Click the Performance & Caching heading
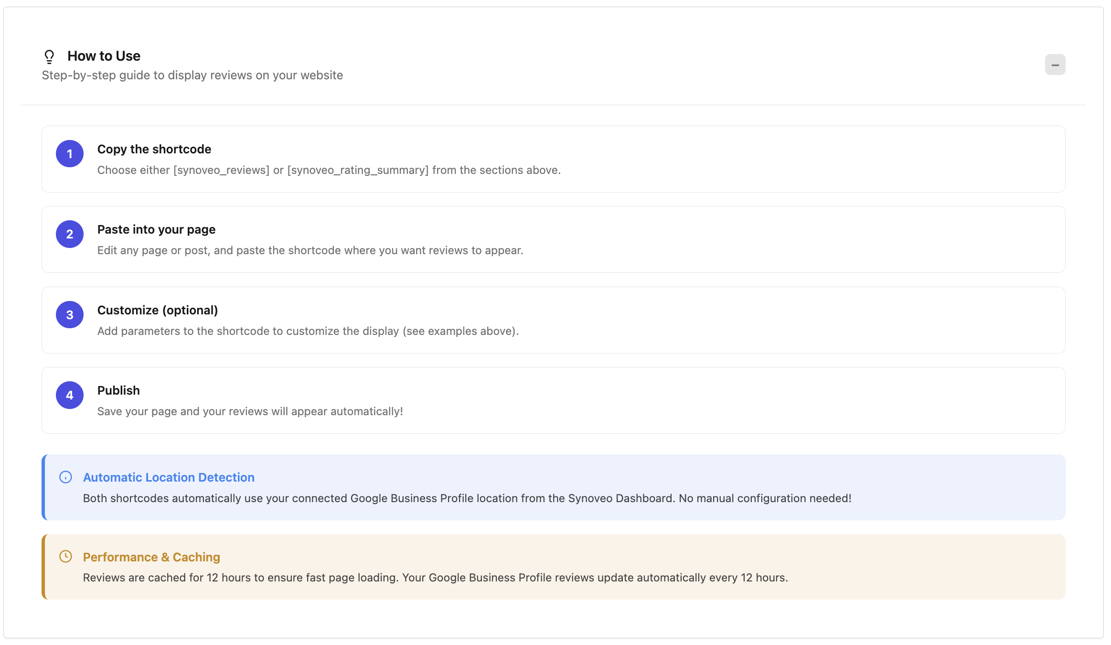Viewport: 1111px width, 645px height. coord(151,557)
